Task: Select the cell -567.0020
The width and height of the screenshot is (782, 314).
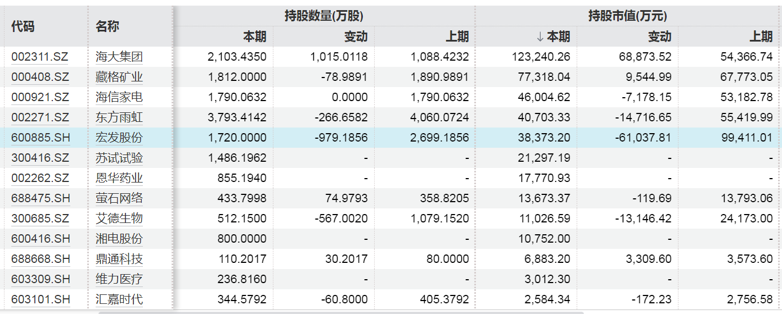Action: click(x=341, y=219)
